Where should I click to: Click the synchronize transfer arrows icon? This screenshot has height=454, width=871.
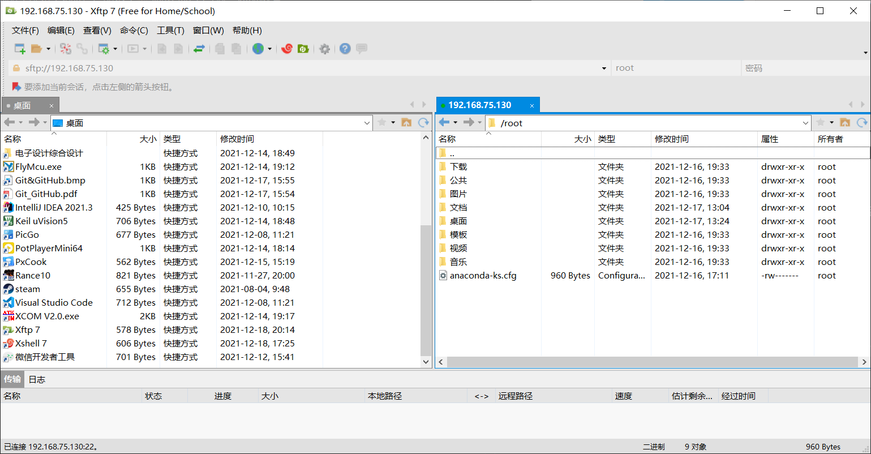tap(199, 49)
